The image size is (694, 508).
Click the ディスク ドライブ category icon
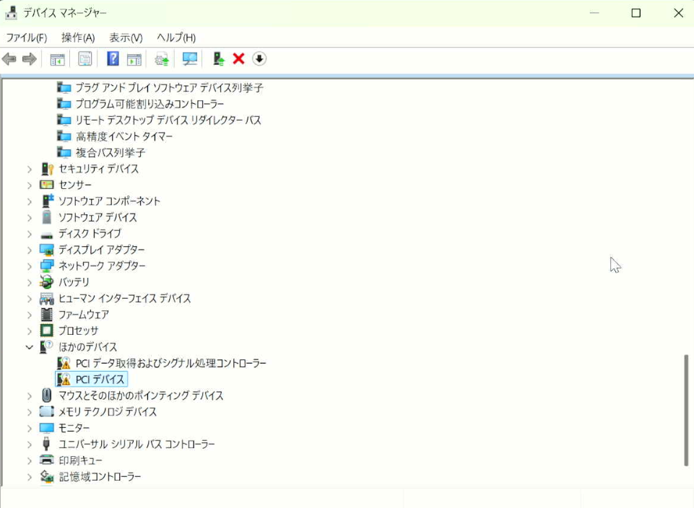[x=46, y=235]
